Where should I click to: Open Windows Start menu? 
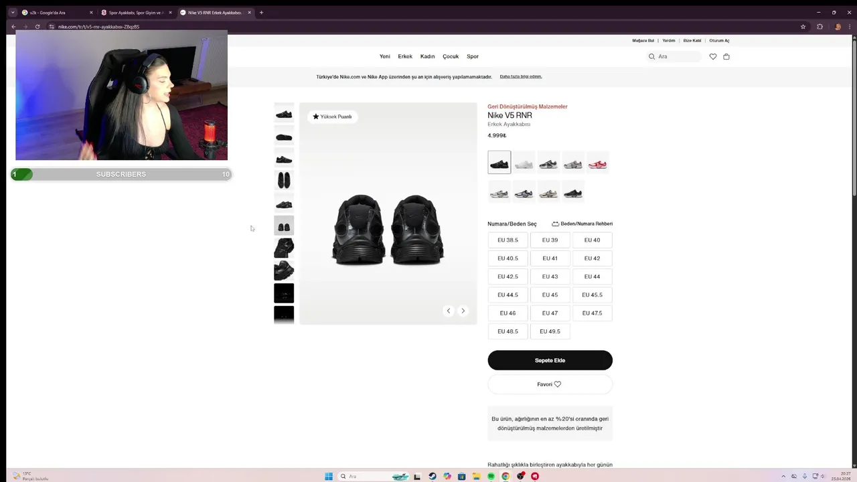(329, 477)
